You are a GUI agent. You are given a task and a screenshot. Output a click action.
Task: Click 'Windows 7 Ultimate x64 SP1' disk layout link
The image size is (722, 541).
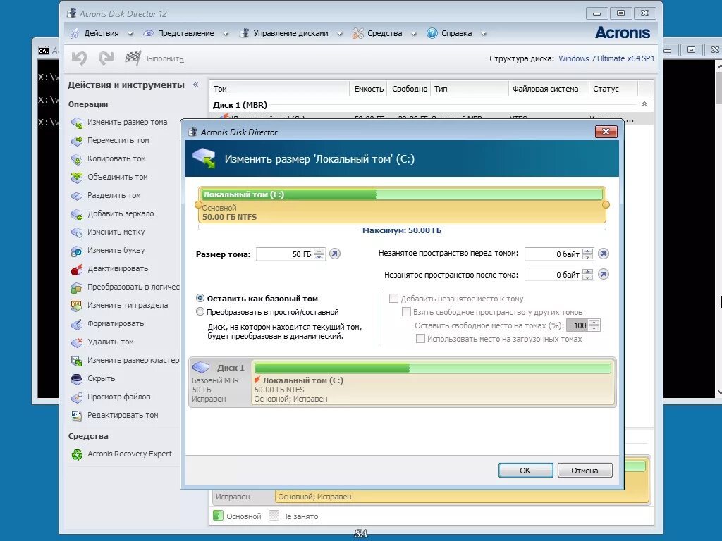(x=606, y=58)
